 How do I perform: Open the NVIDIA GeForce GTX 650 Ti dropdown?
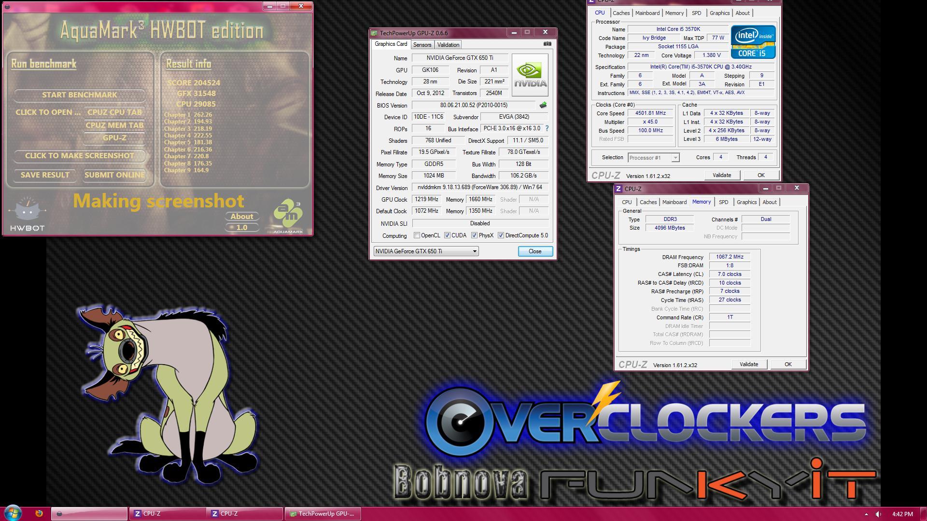[x=426, y=251]
